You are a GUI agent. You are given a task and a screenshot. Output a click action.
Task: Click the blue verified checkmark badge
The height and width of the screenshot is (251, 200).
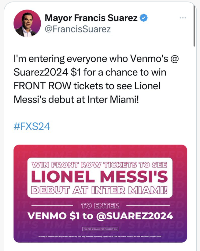click(x=144, y=18)
